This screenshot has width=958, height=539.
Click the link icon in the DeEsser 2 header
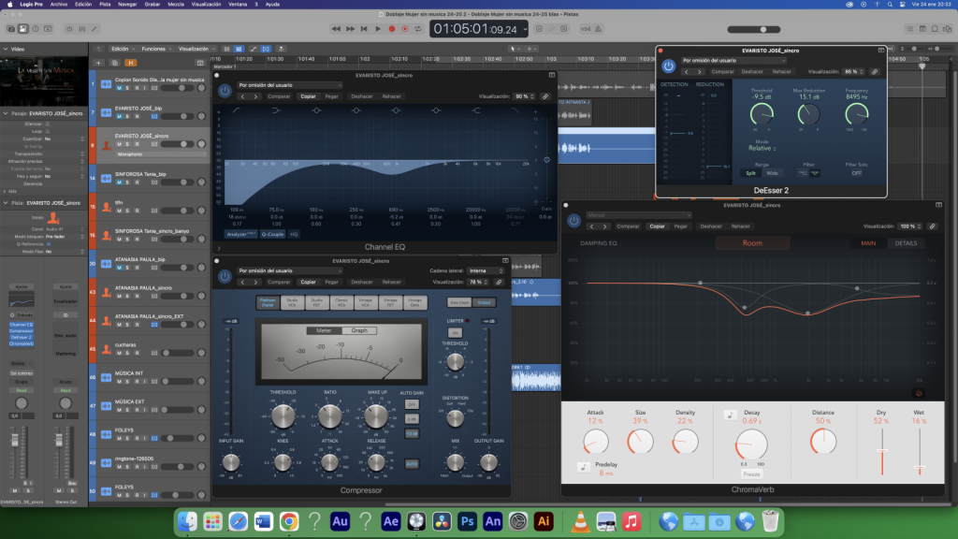[875, 71]
